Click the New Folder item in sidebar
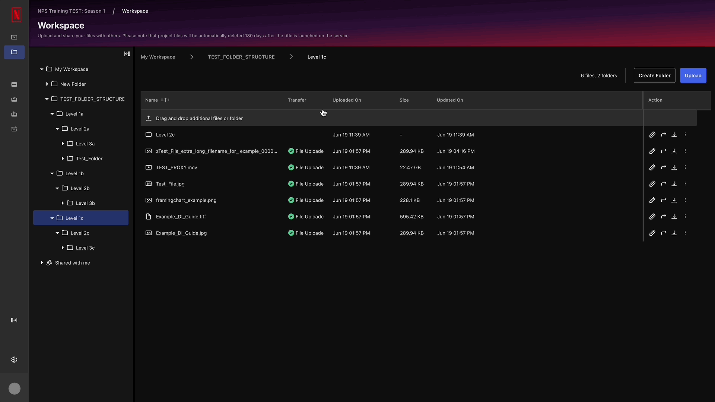This screenshot has width=715, height=402. coord(73,84)
